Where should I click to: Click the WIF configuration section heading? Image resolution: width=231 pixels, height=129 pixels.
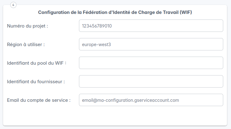coord(115,12)
